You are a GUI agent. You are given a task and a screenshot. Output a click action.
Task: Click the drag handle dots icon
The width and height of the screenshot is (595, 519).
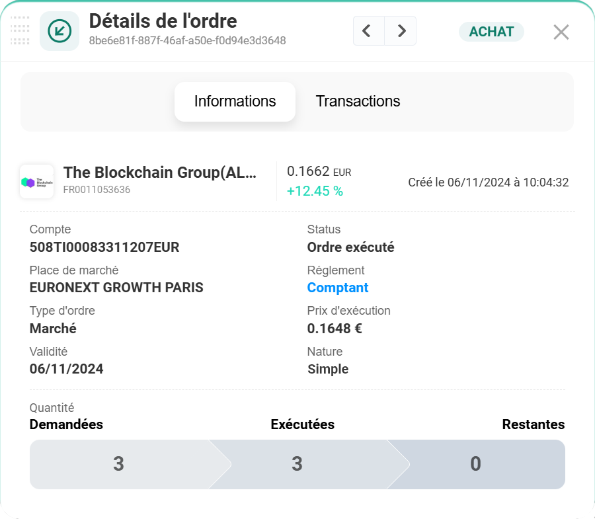pos(20,31)
